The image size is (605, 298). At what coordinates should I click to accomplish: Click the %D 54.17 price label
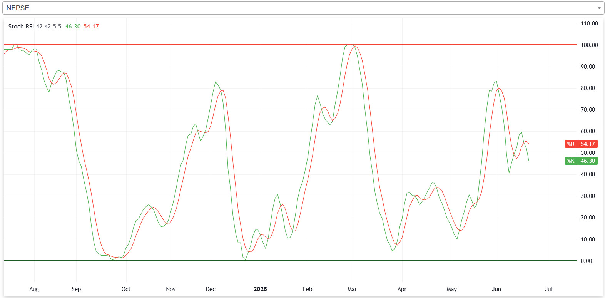[x=581, y=144]
